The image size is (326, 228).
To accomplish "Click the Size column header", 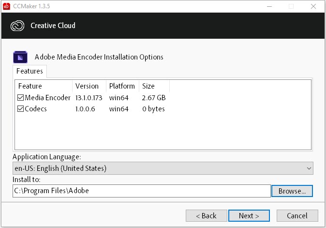I will coord(154,86).
